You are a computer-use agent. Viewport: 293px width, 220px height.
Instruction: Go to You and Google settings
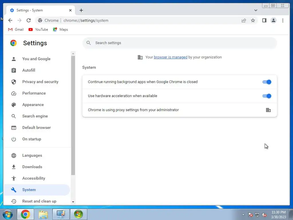[x=37, y=59]
